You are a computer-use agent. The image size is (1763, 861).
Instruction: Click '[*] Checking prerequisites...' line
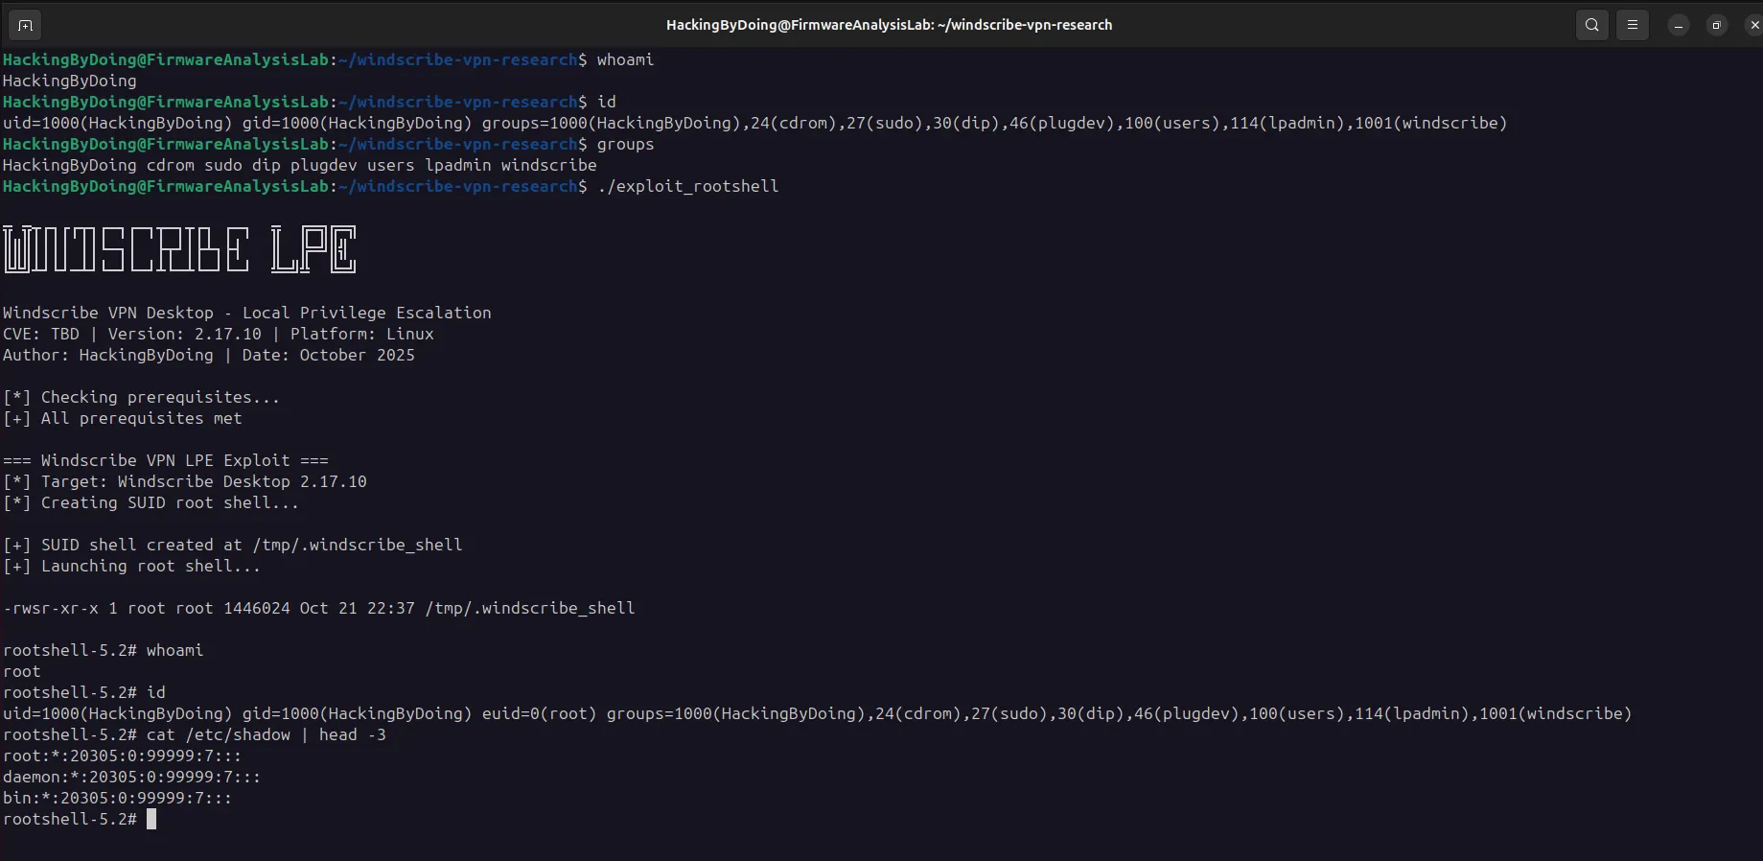(142, 397)
